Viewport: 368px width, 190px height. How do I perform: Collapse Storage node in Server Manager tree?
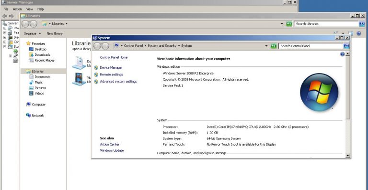point(5,47)
